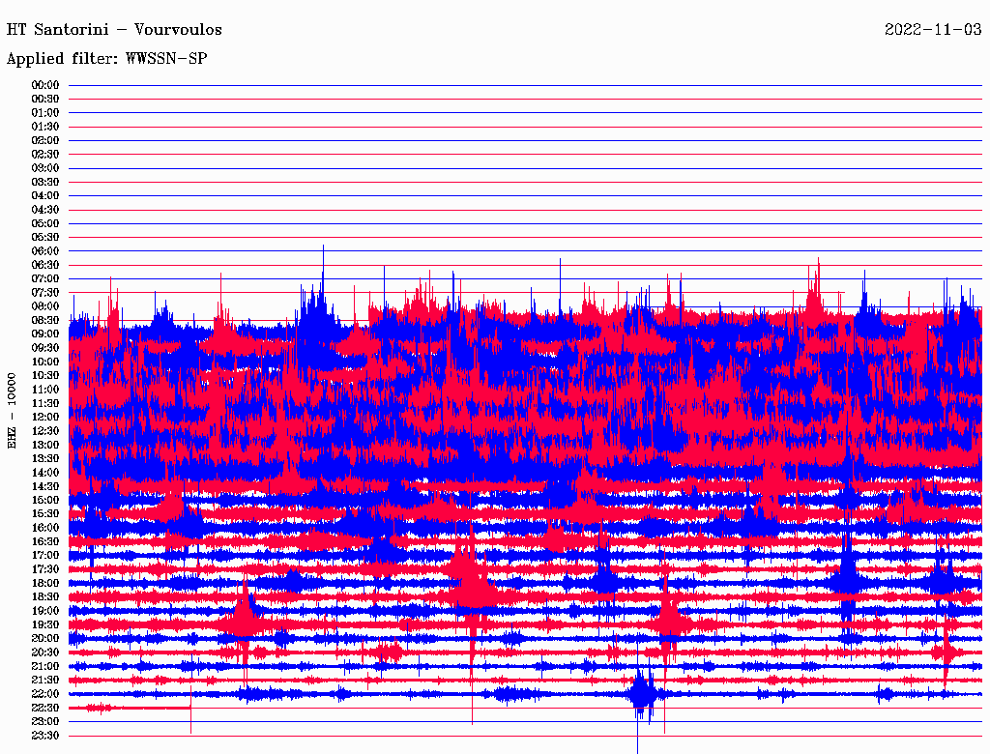
Task: Select the 20:00 time label
Action: [x=45, y=638]
